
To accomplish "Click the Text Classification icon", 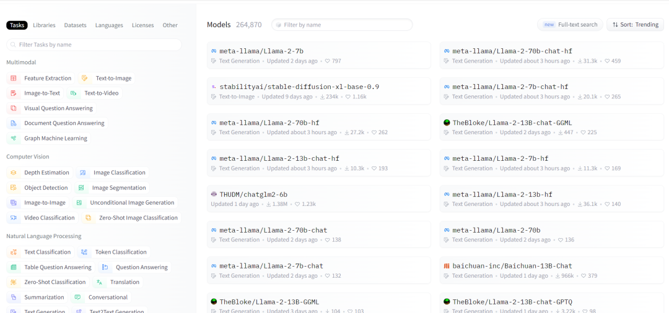I will coord(14,252).
